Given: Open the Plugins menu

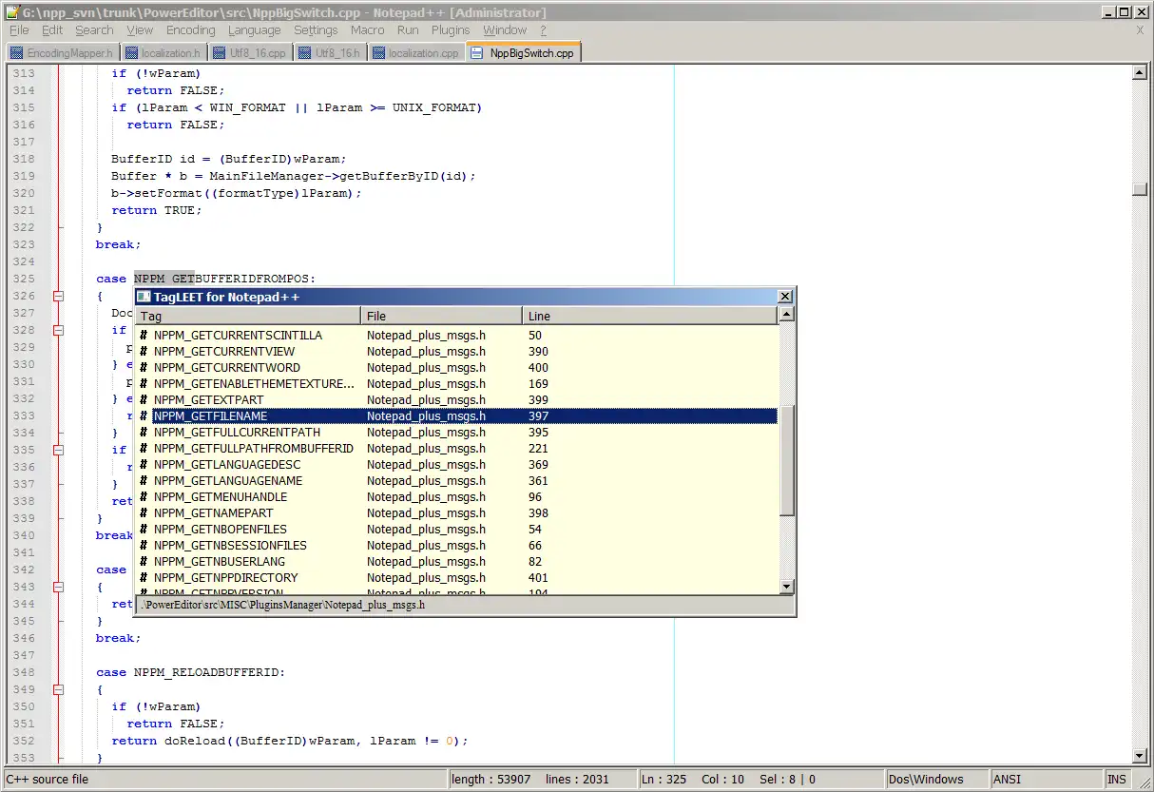Looking at the screenshot, I should (451, 30).
